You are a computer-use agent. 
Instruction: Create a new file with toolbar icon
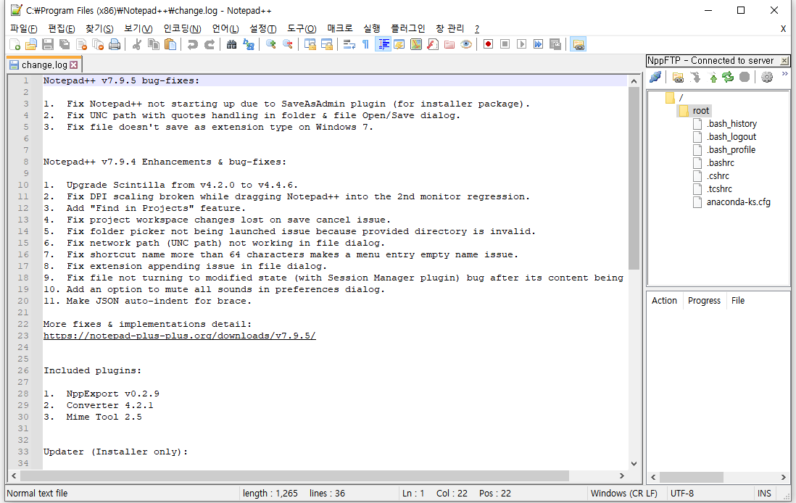[x=14, y=45]
